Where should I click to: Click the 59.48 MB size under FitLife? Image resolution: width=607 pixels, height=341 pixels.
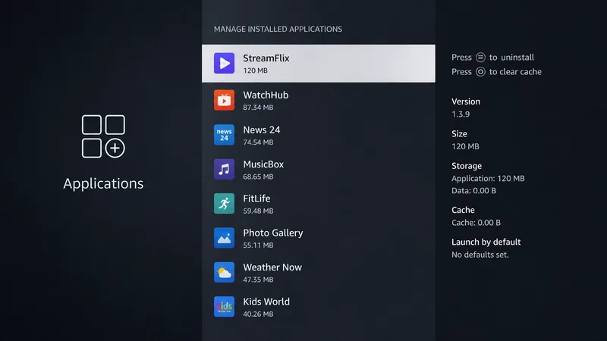tap(258, 211)
